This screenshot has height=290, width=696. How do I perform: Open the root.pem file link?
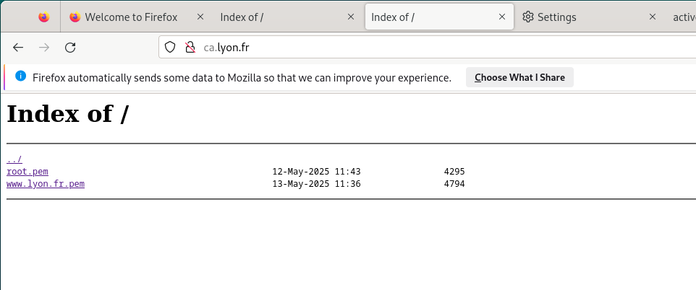[27, 172]
